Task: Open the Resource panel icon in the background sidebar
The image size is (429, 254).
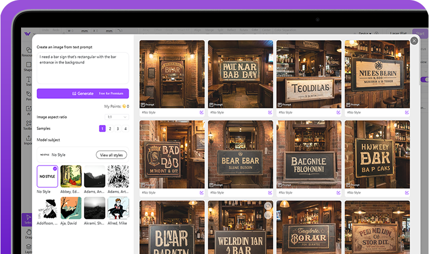Action: (x=28, y=51)
